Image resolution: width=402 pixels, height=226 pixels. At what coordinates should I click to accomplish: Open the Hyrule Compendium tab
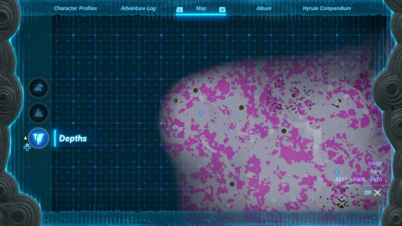click(327, 8)
